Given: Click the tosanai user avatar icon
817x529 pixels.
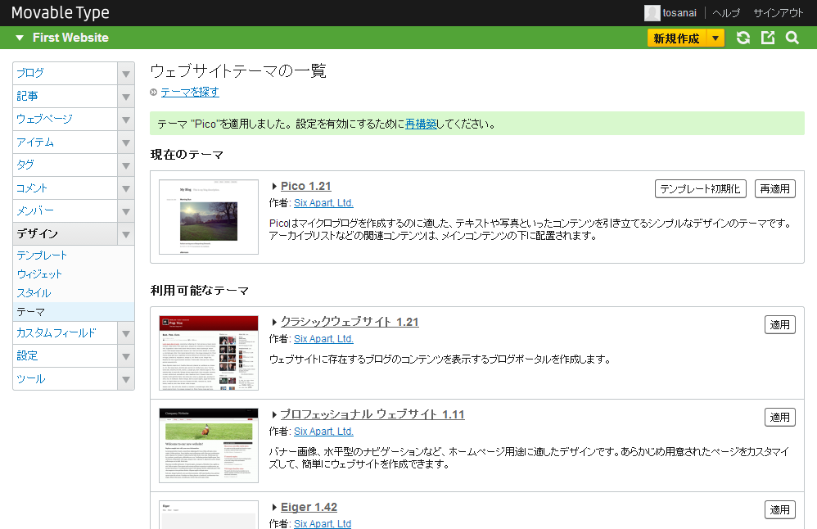Looking at the screenshot, I should [x=652, y=13].
